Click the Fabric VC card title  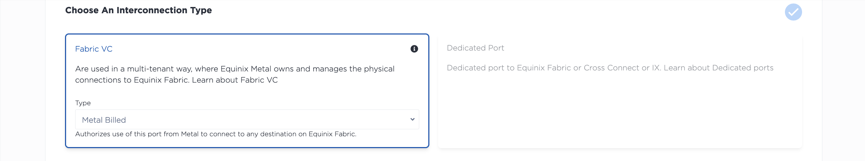94,49
